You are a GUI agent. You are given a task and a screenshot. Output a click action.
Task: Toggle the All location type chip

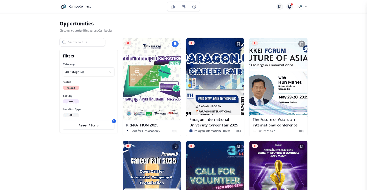(71, 115)
